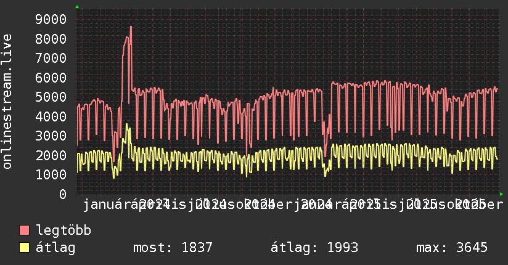
Task: Click the 9000 y-axis label
Action: (51, 20)
